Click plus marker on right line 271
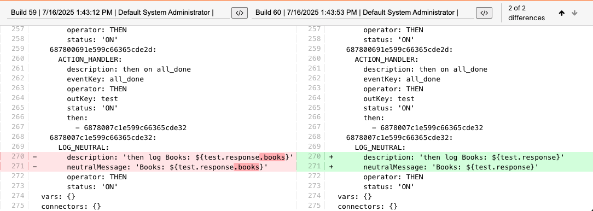The height and width of the screenshot is (211, 593). [x=332, y=167]
